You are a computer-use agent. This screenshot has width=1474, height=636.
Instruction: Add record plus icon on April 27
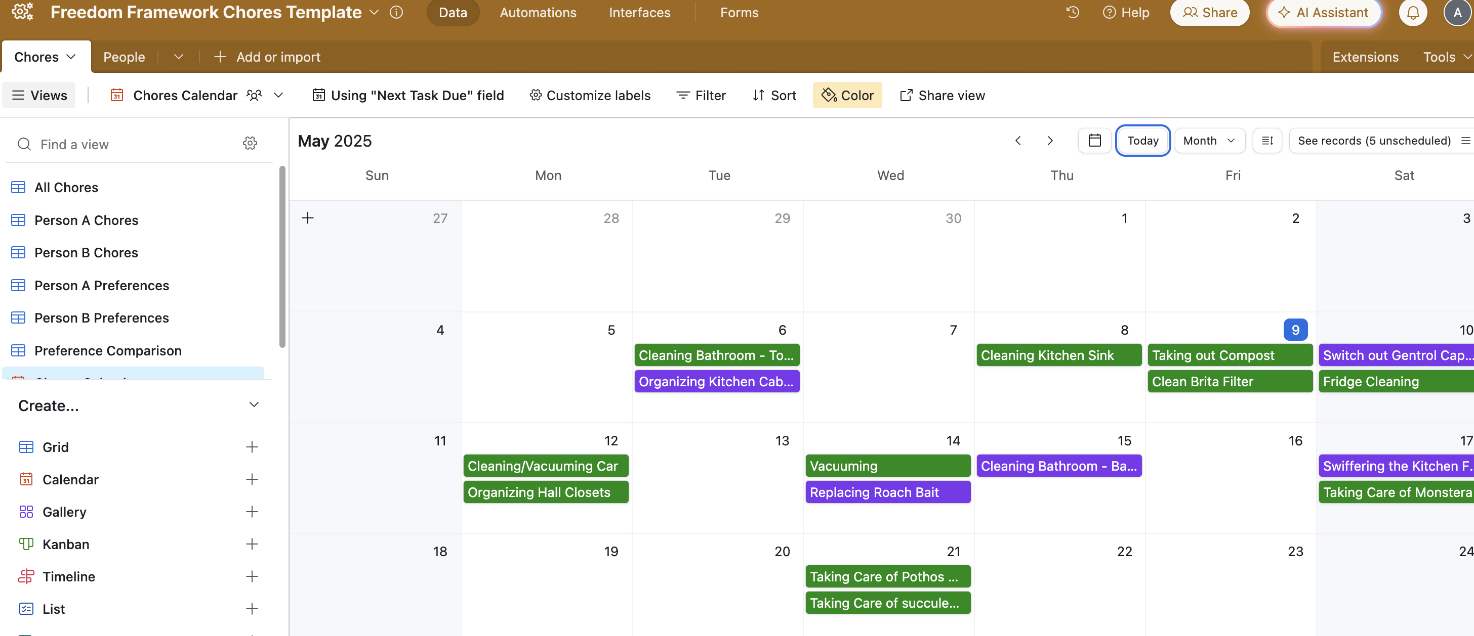308,218
